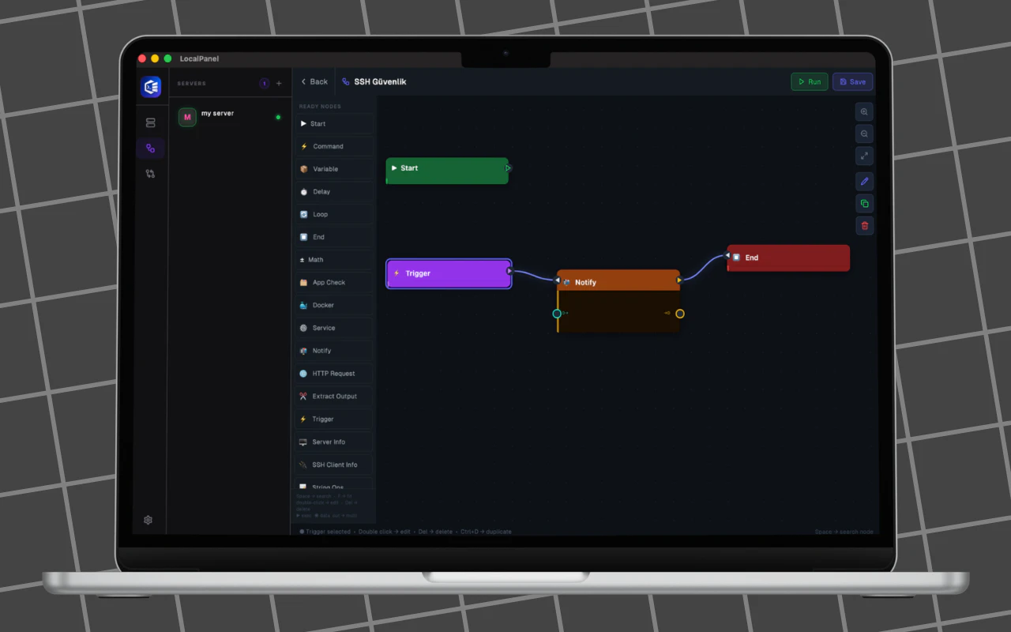Add an End node from ready nodes
This screenshot has width=1011, height=632.
click(335, 237)
